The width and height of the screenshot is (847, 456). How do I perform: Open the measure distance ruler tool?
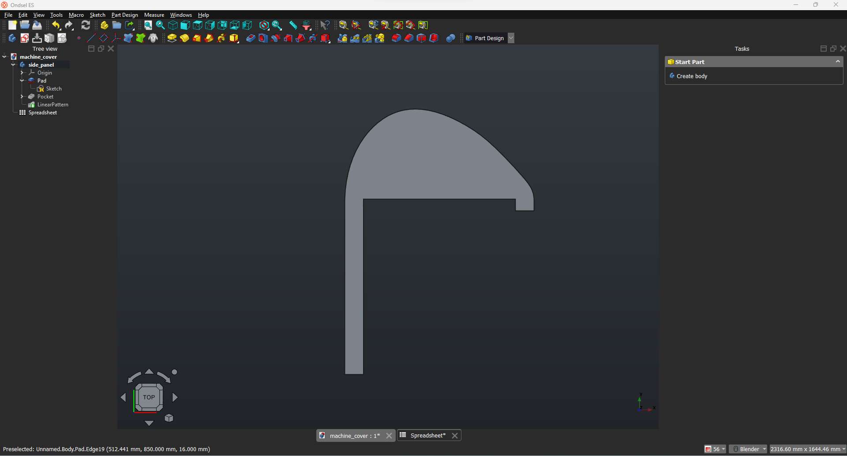293,25
